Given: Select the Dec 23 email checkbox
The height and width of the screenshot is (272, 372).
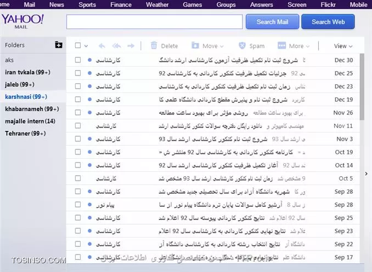Looking at the screenshot, I should point(78,86).
